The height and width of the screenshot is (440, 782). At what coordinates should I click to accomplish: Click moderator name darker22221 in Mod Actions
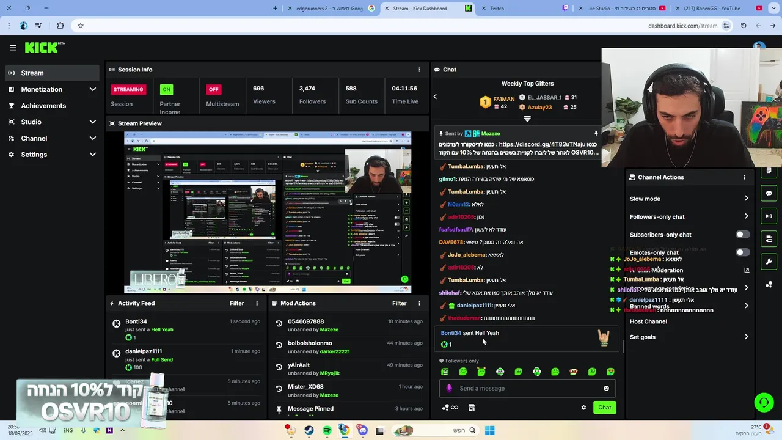coord(335,351)
